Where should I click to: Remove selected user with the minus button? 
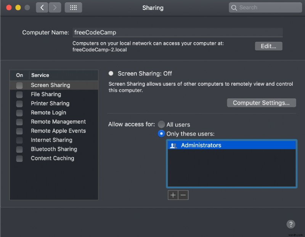pos(183,195)
